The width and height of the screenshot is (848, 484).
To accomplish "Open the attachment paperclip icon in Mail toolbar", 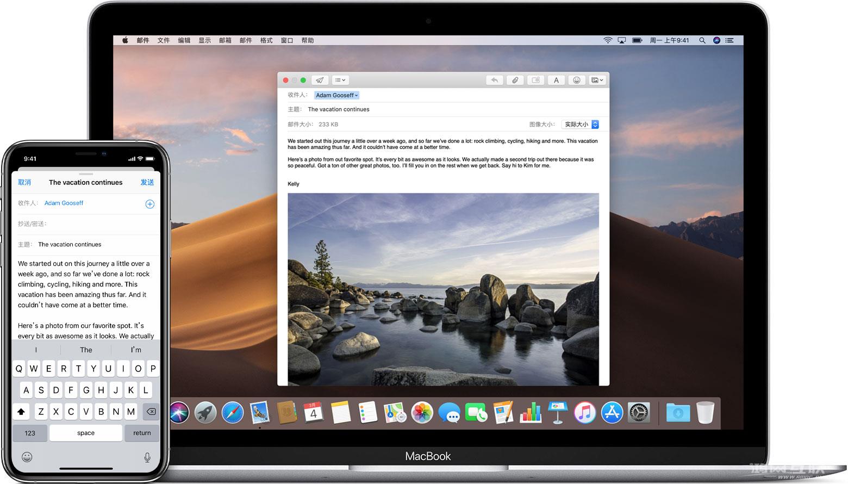I will (x=515, y=80).
